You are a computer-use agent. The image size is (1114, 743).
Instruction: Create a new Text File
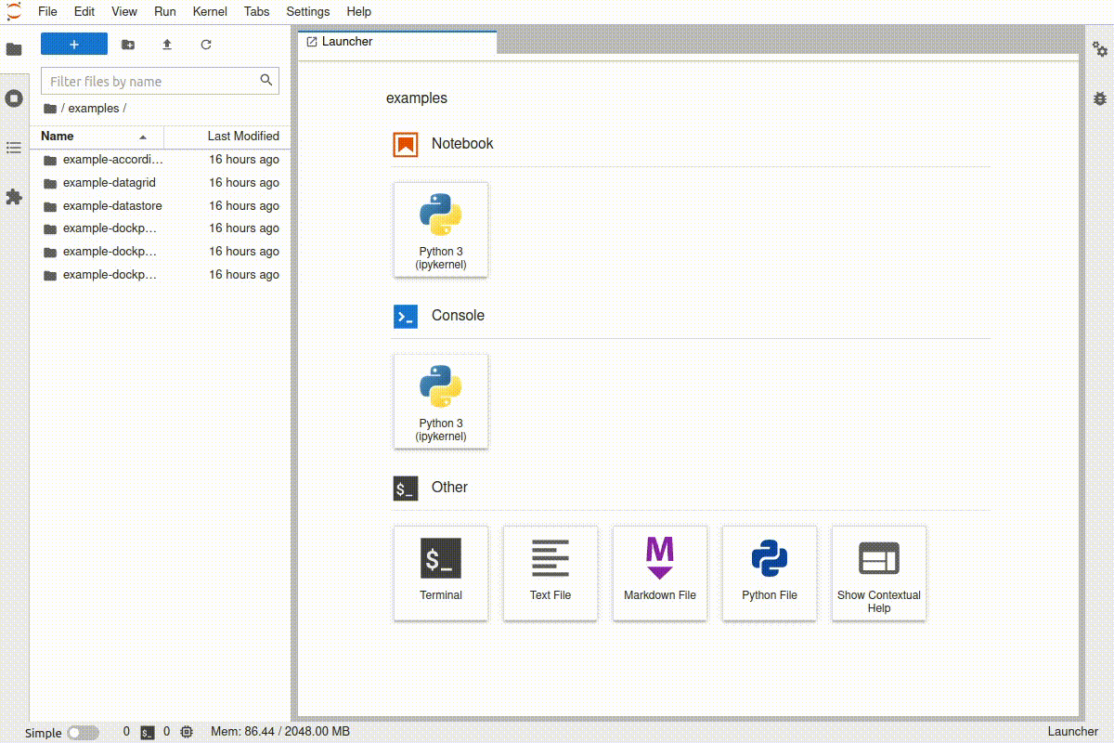(x=551, y=573)
